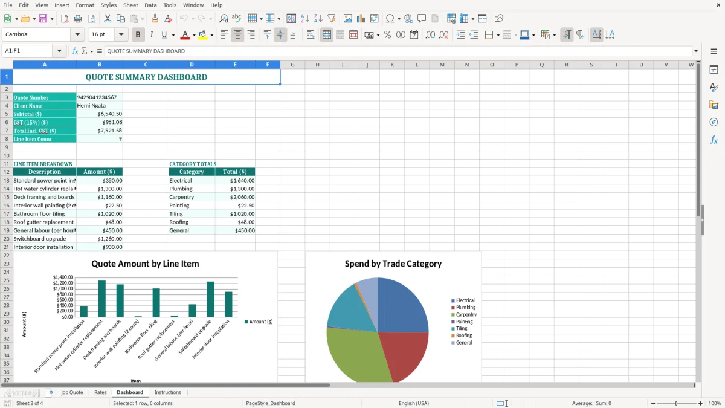Click column header G

pyautogui.click(x=292, y=65)
